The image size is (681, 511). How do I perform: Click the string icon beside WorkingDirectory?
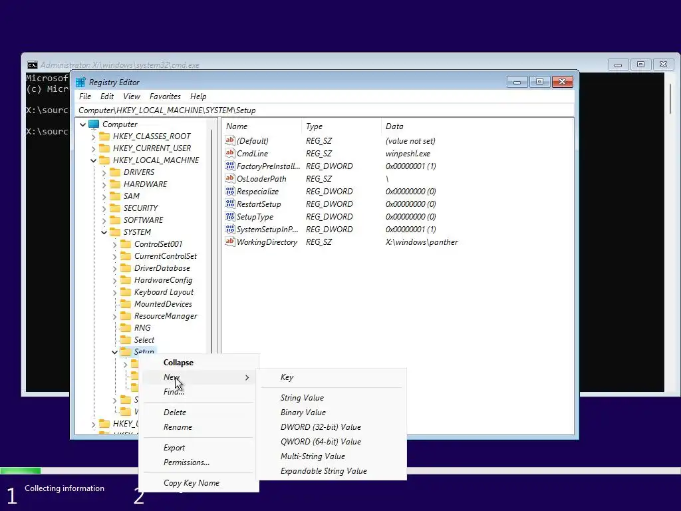click(x=229, y=241)
